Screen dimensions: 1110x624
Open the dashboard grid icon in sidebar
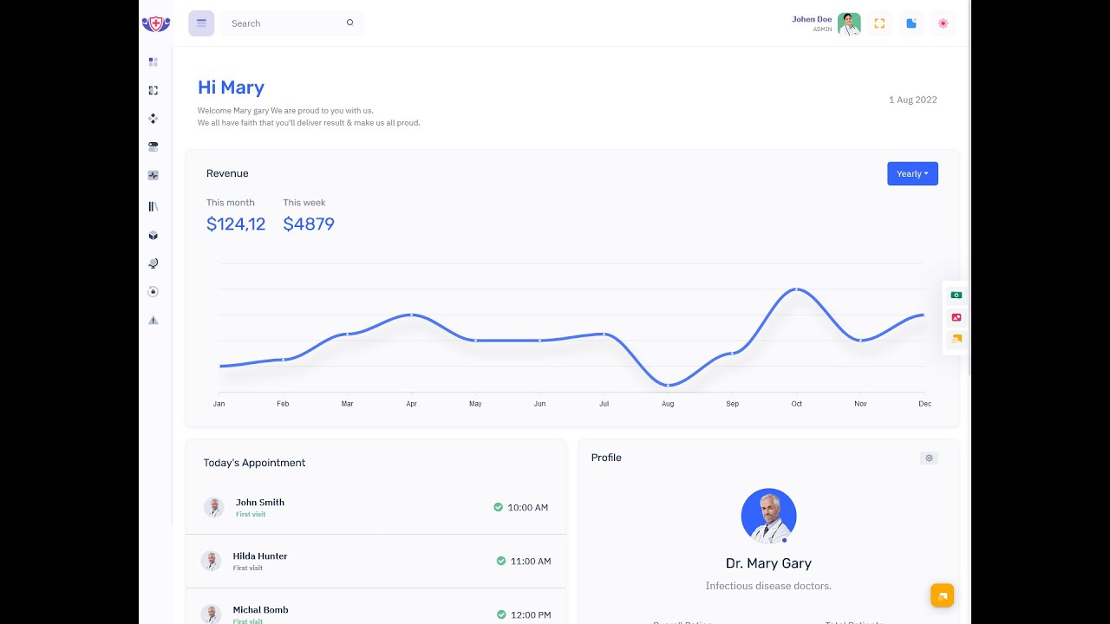point(153,62)
